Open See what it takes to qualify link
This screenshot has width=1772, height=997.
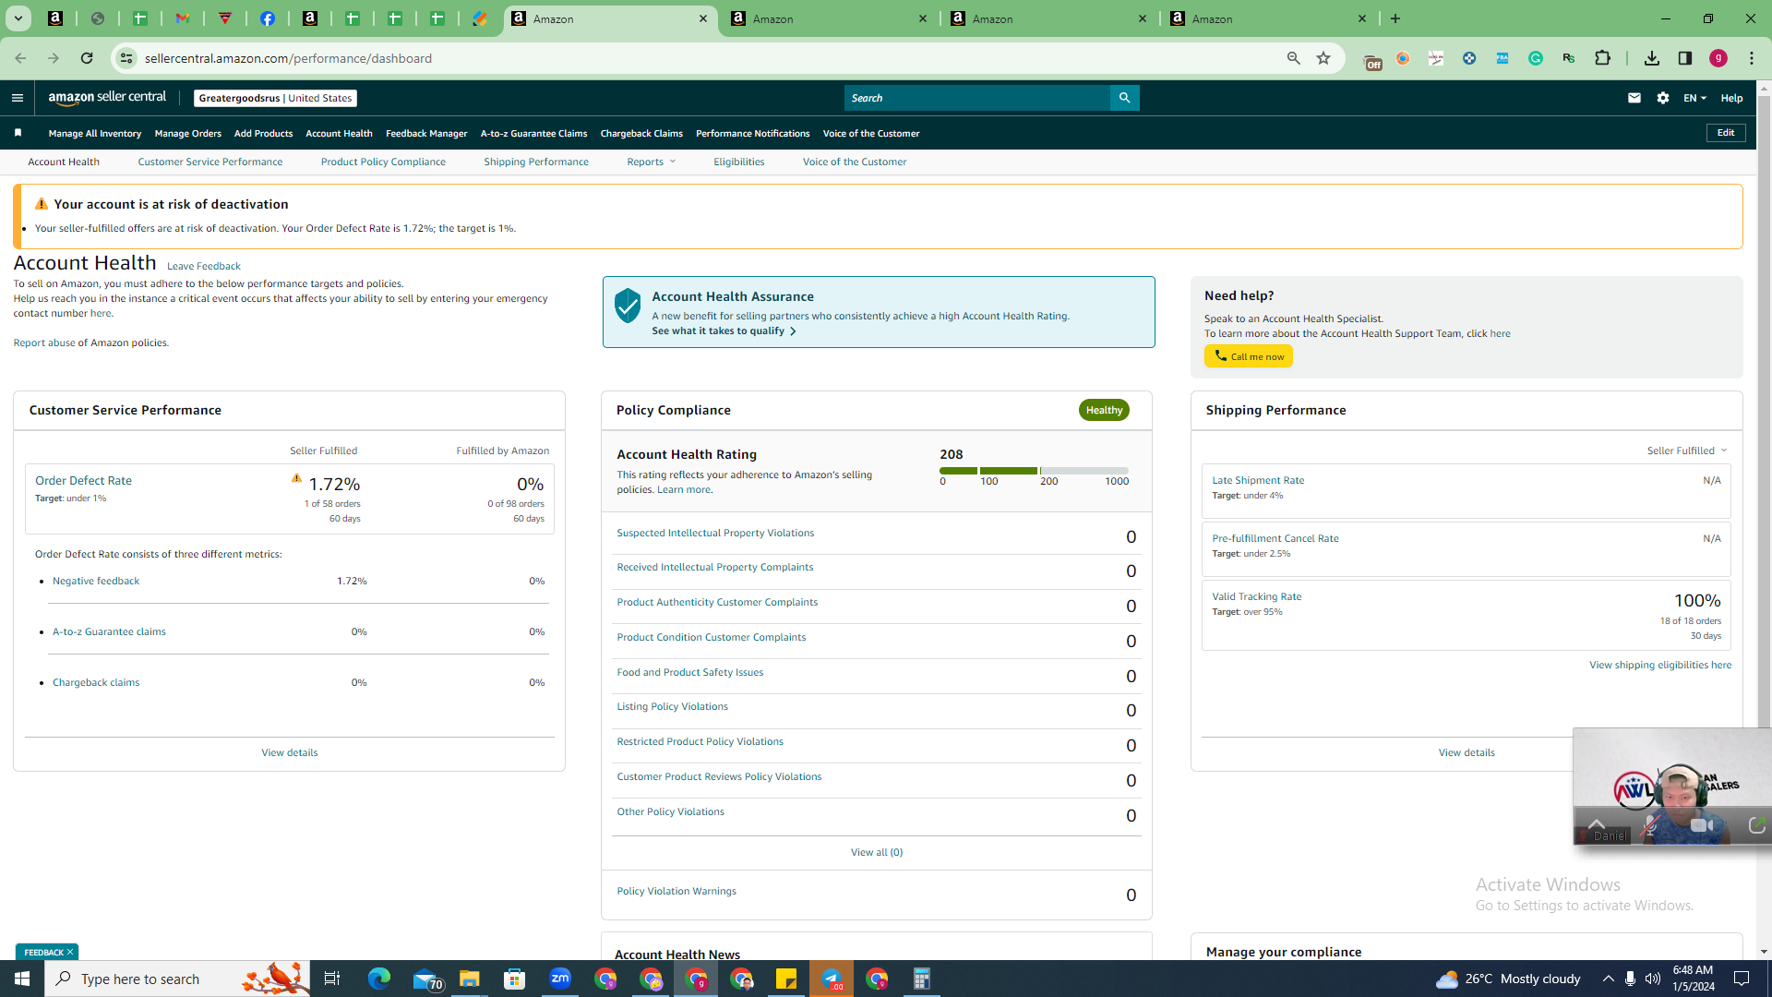click(724, 330)
